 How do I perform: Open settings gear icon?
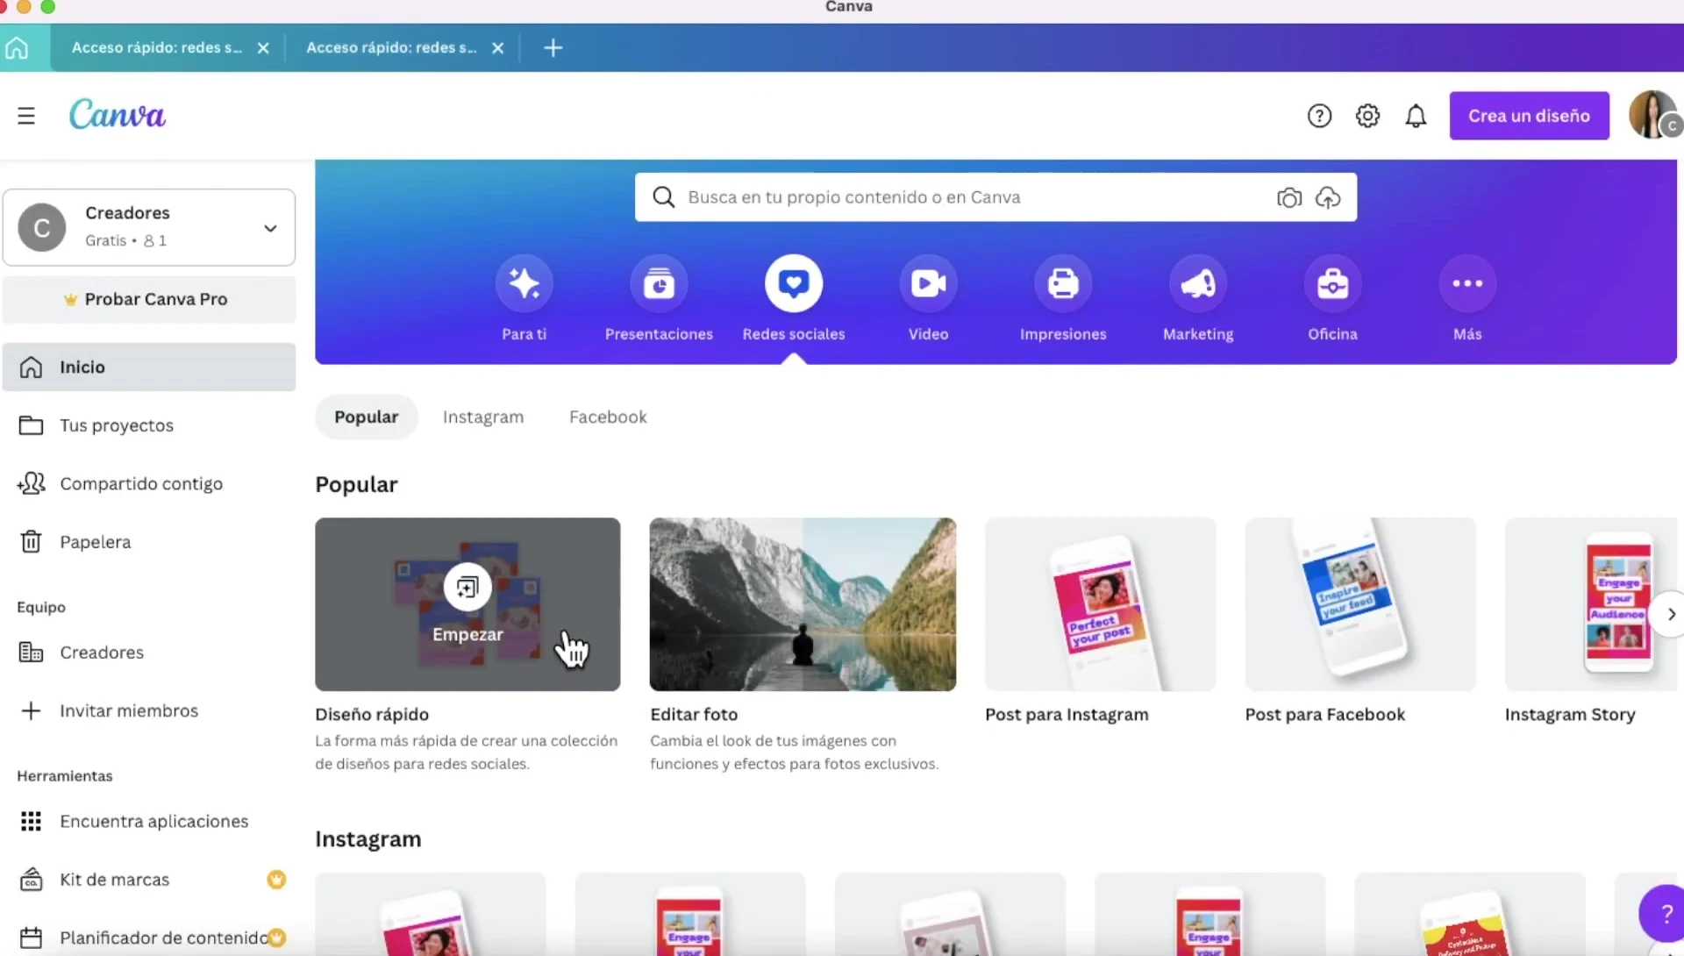1367,116
